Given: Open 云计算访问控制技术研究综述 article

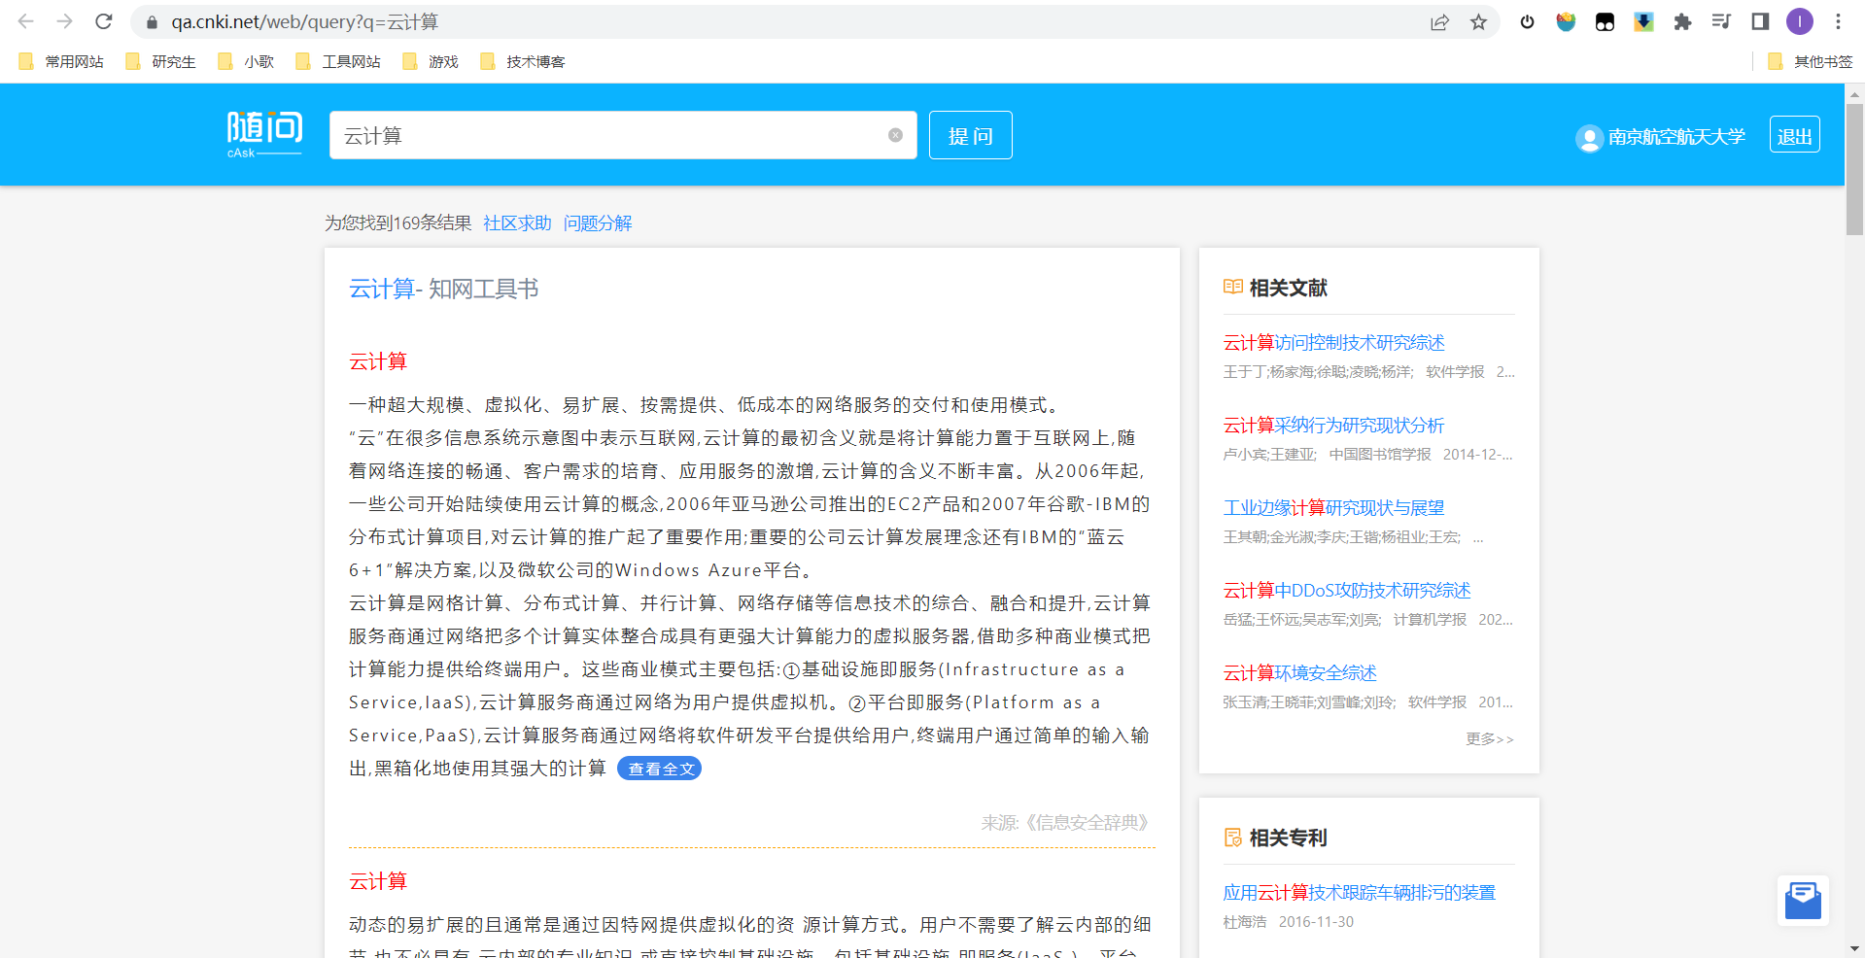Looking at the screenshot, I should coord(1333,342).
